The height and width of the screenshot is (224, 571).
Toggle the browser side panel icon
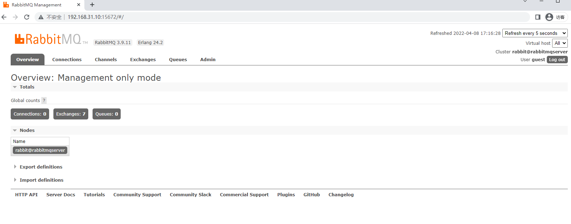[538, 17]
